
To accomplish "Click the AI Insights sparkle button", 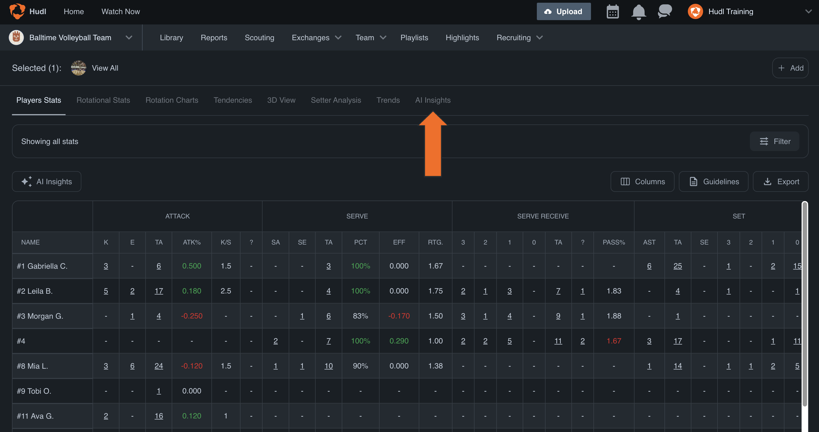I will tap(47, 181).
